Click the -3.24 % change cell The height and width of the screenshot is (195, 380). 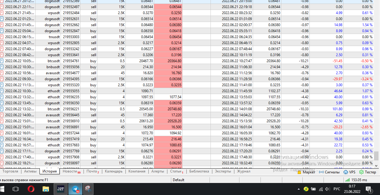tap(367, 79)
